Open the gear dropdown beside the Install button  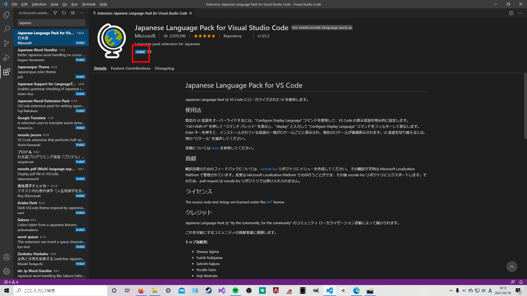point(150,52)
